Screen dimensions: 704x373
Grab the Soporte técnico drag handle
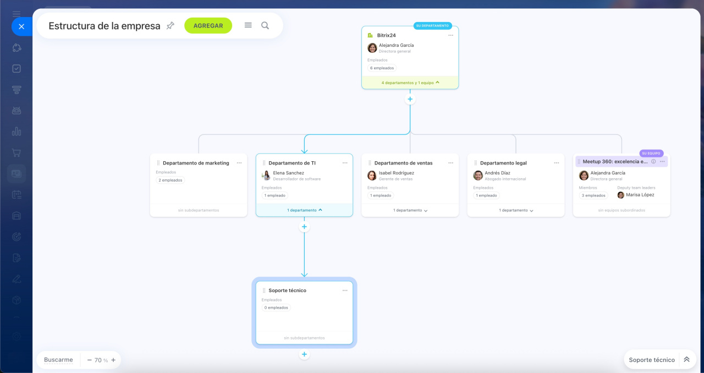point(264,290)
